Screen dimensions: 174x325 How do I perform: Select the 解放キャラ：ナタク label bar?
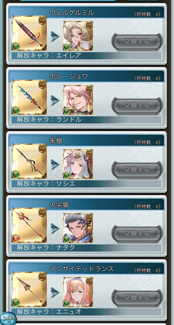86,248
